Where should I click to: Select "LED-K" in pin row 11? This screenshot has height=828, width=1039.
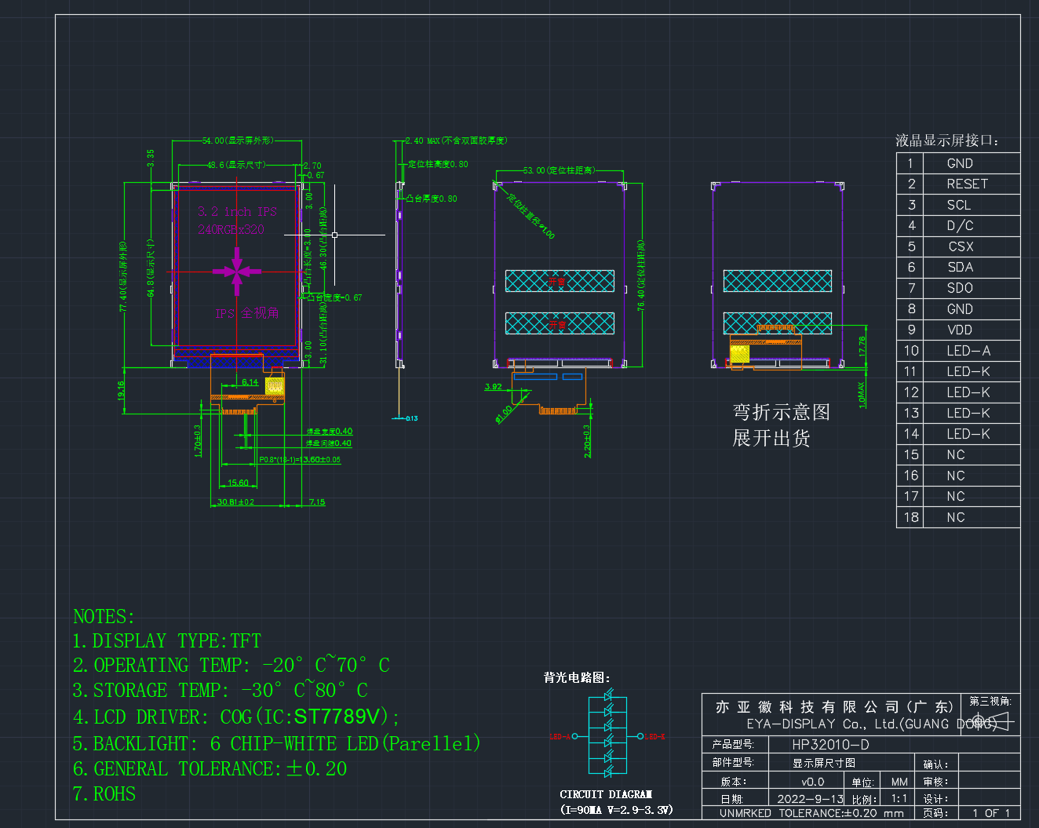pyautogui.click(x=968, y=371)
